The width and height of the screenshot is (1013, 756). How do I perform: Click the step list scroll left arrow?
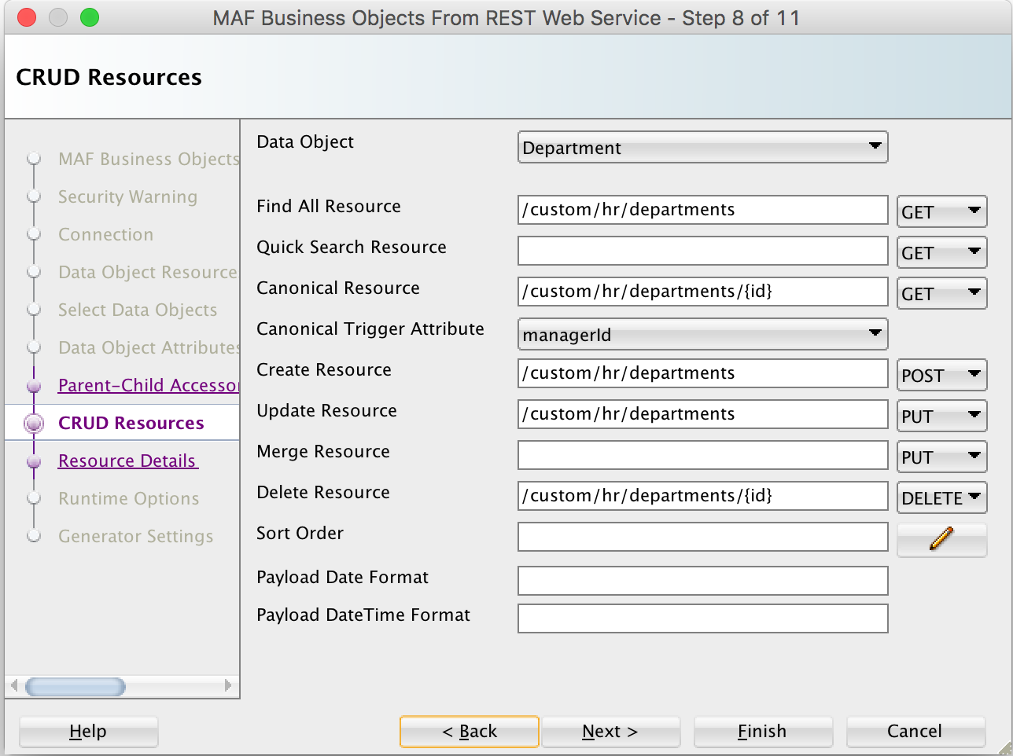(x=13, y=686)
